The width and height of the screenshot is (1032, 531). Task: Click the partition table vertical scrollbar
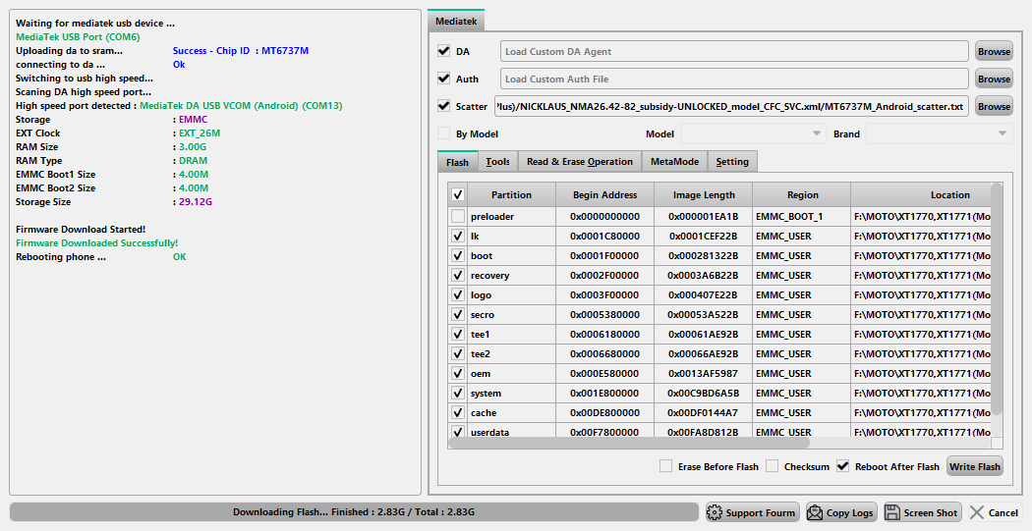997,299
